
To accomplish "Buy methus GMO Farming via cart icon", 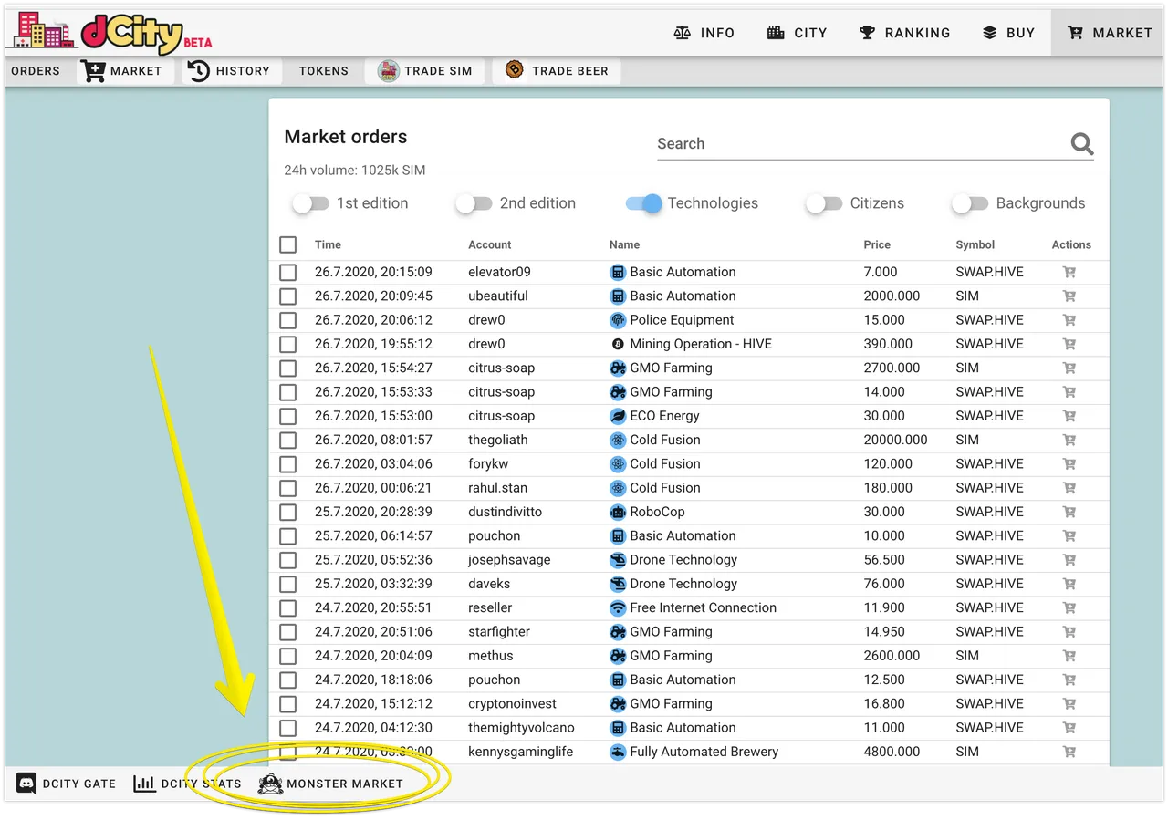I will coord(1069,656).
